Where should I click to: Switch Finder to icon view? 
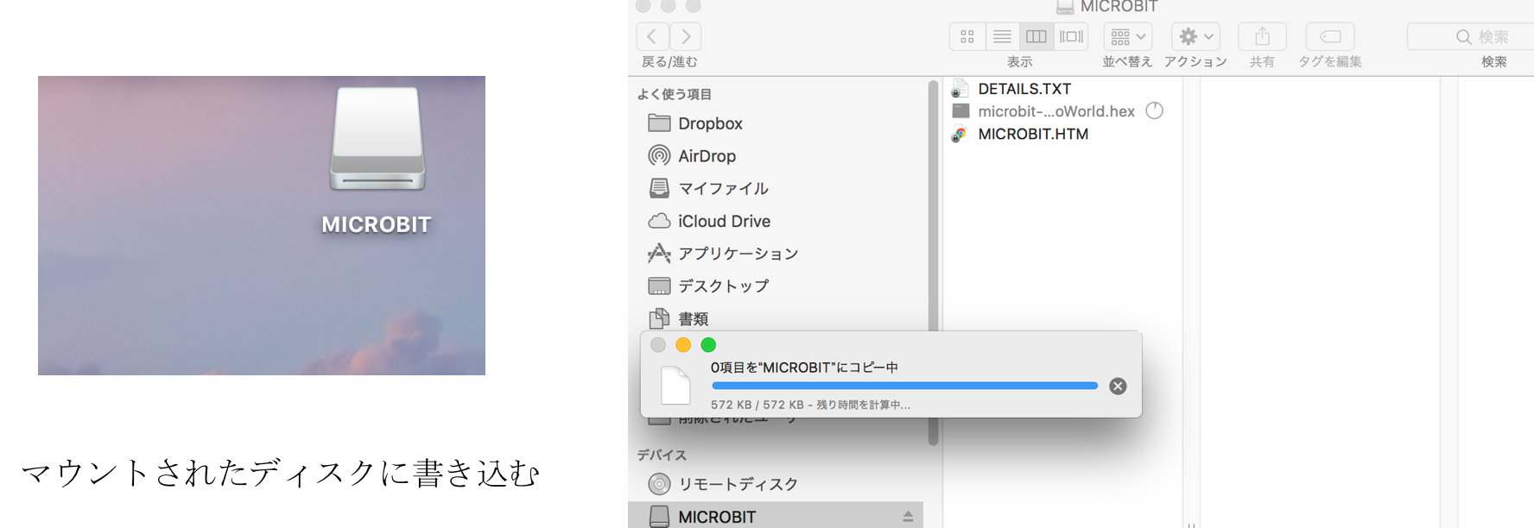[x=967, y=36]
